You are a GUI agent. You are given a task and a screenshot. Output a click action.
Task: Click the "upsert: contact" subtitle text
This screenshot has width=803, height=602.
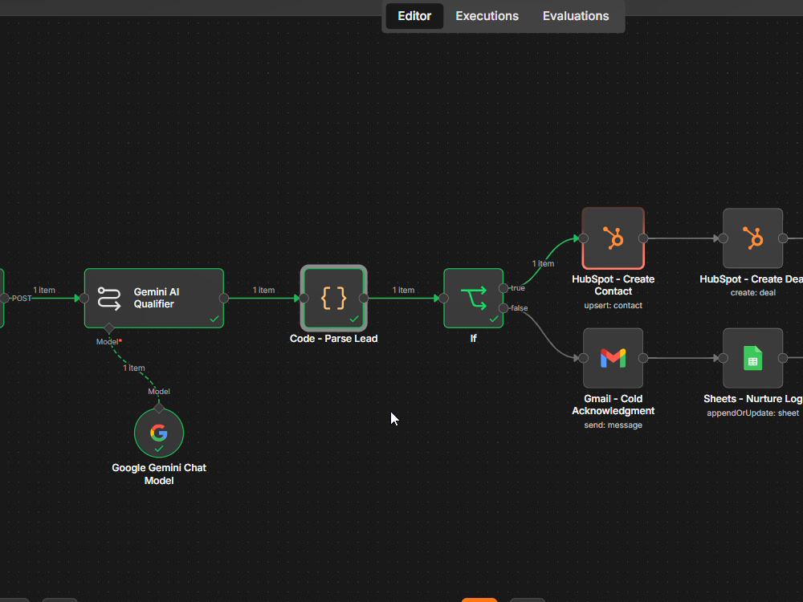coord(613,305)
